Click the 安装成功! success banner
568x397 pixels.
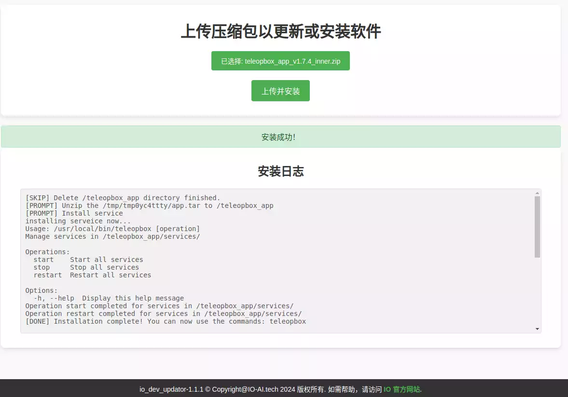pos(280,137)
